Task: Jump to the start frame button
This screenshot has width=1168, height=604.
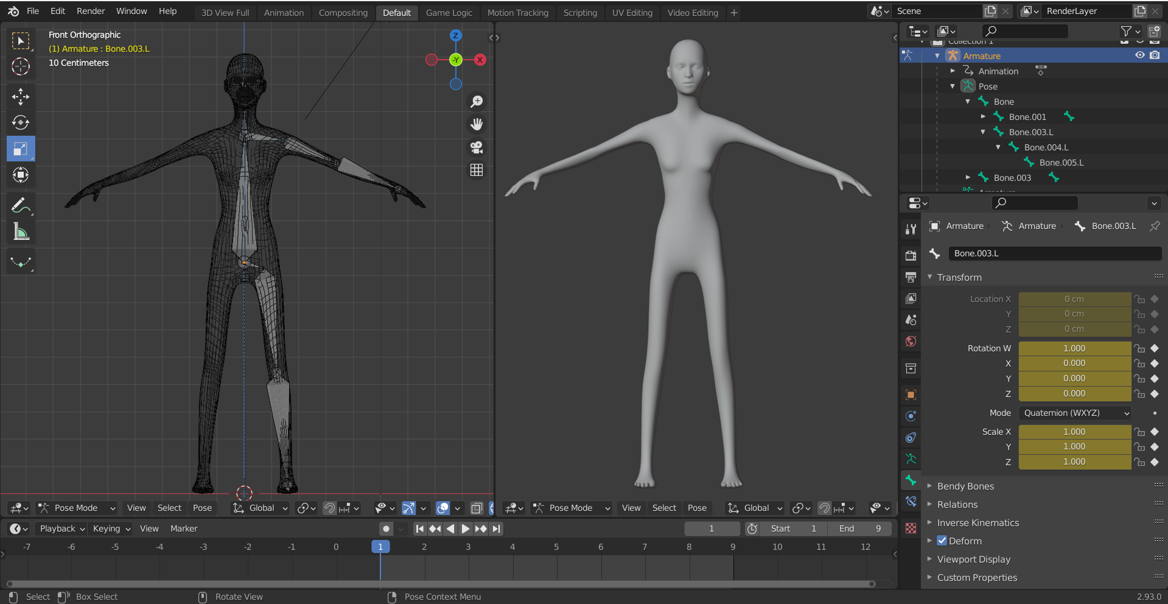Action: 420,528
